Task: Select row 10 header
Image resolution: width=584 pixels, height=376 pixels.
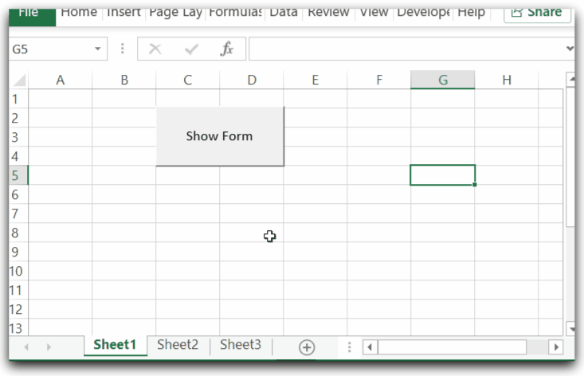Action: point(18,271)
